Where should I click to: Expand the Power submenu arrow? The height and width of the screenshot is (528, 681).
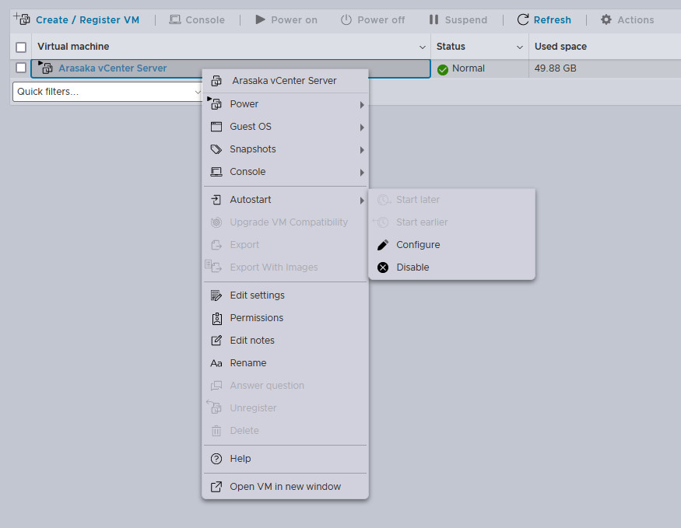(362, 104)
